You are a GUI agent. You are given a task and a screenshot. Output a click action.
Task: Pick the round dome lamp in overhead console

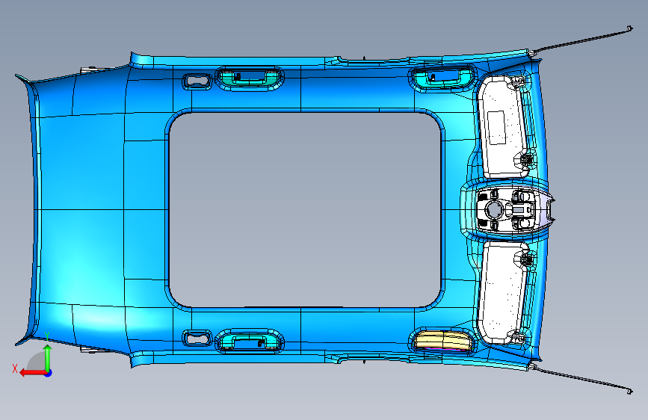pos(493,210)
